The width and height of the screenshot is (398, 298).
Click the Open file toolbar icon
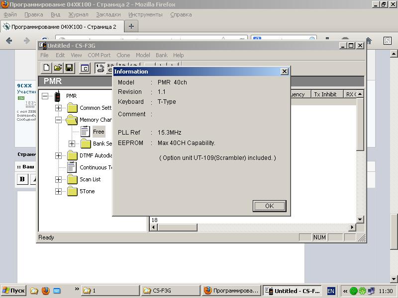(58, 68)
